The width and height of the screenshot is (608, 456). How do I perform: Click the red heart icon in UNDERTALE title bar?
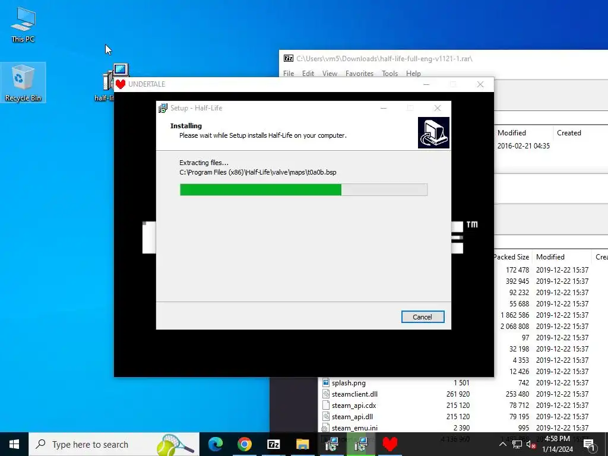pyautogui.click(x=121, y=84)
